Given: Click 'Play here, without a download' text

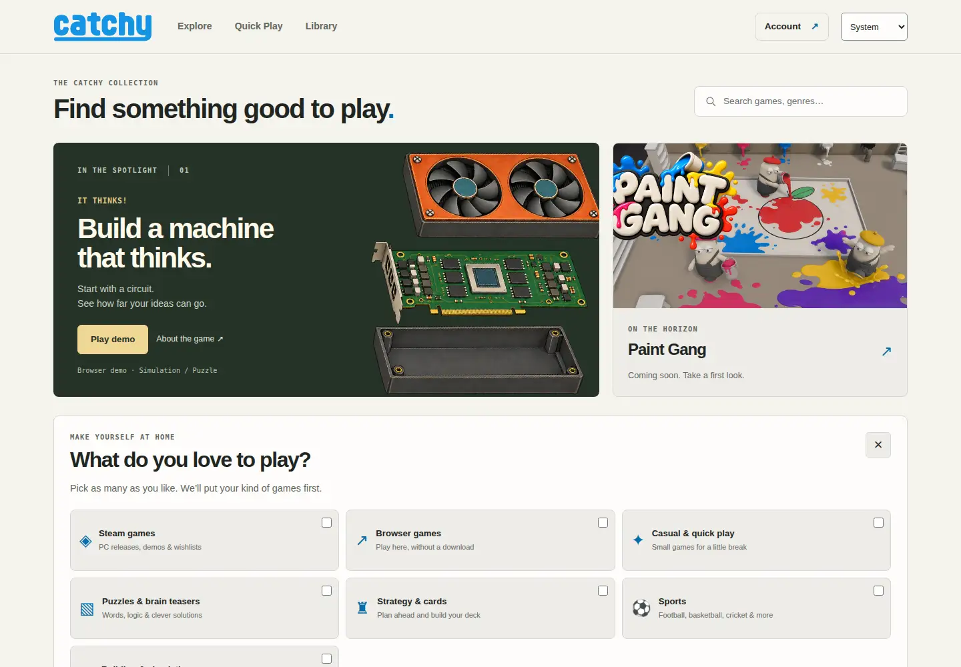Looking at the screenshot, I should pos(425,547).
